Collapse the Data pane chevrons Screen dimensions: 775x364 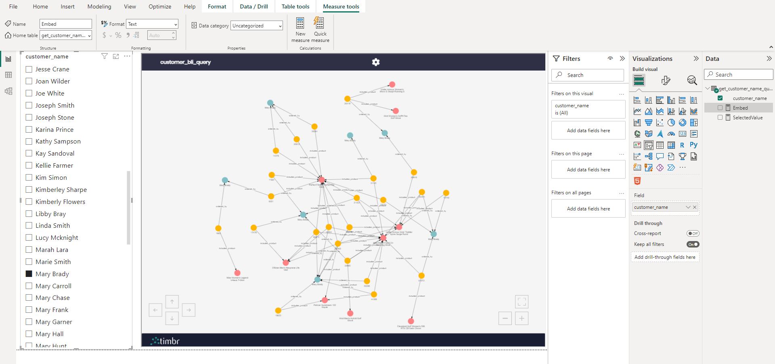(769, 58)
